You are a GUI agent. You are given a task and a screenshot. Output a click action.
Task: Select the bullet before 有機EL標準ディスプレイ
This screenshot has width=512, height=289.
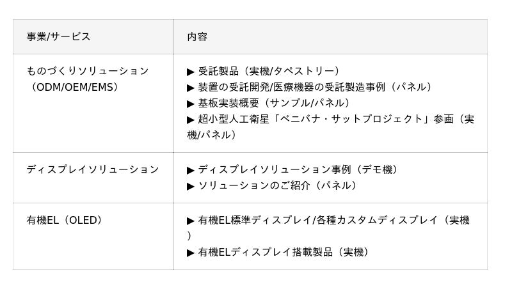coord(191,221)
